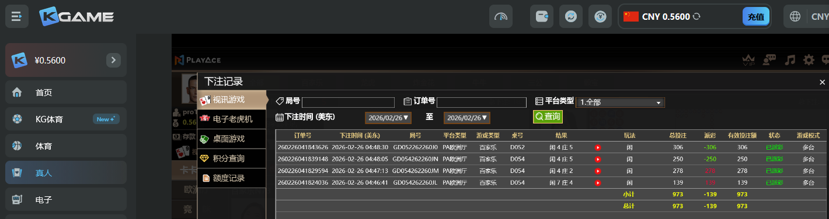The height and width of the screenshot is (219, 829).
Task: Select 真人 live casino menu
Action: (x=66, y=172)
